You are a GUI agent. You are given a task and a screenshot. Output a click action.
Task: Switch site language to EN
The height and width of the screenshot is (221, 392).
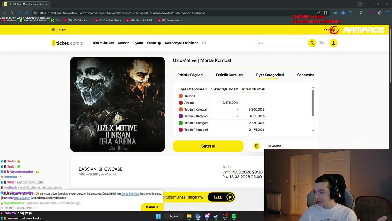[x=64, y=30]
